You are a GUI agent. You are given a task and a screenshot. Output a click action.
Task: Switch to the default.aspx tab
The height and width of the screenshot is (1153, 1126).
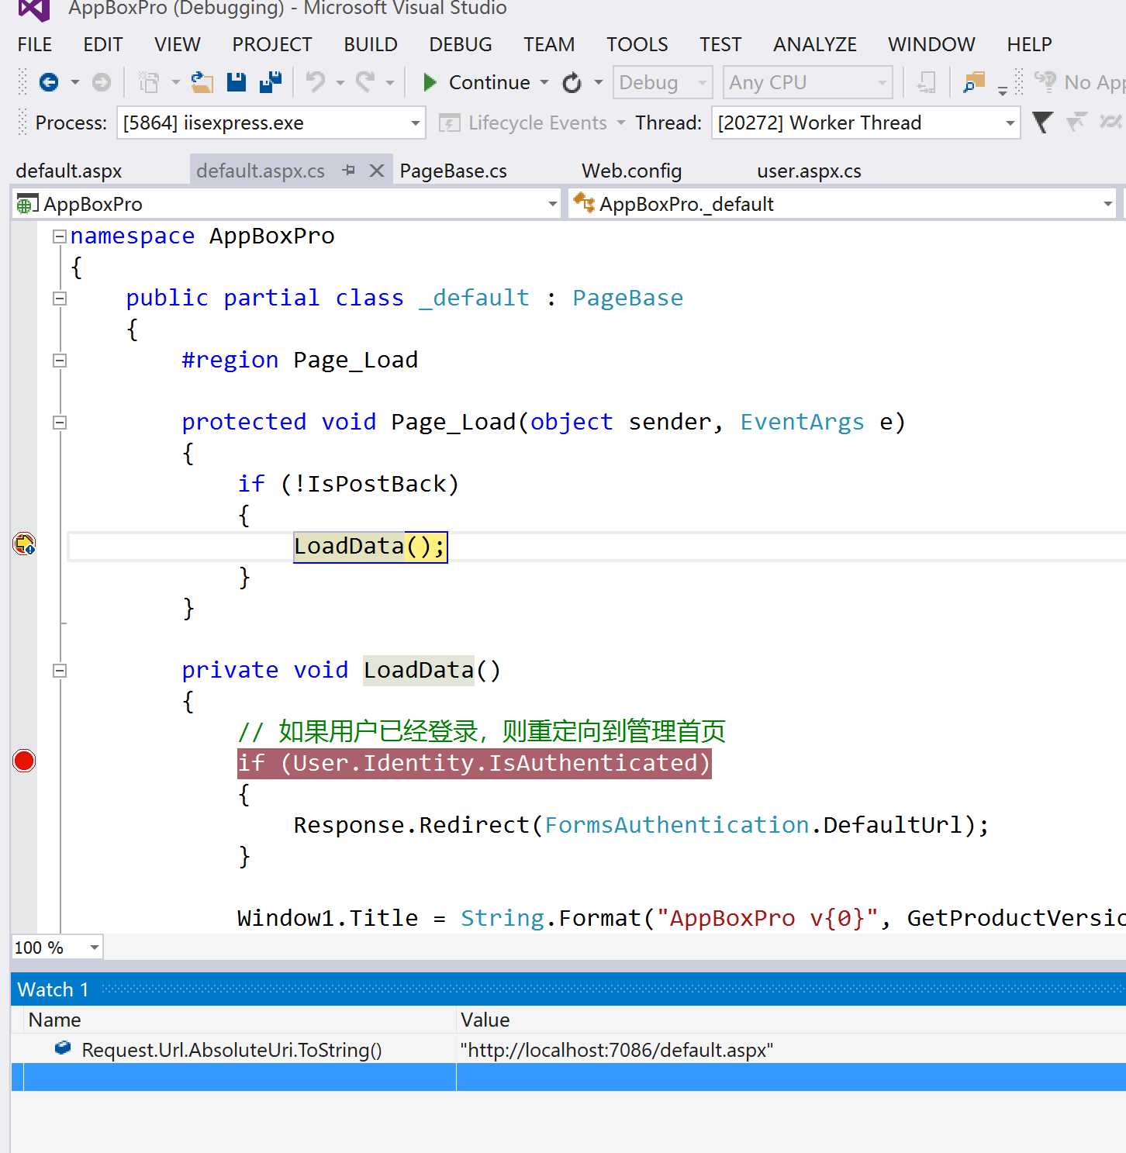69,171
